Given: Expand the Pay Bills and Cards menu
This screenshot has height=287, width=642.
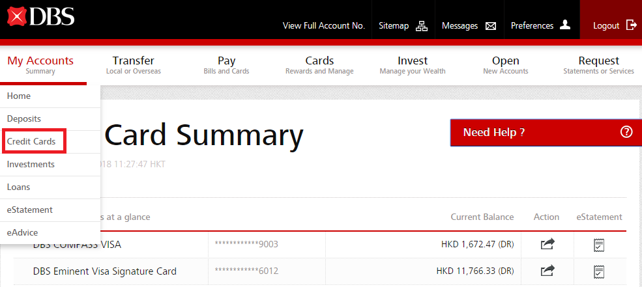Looking at the screenshot, I should coord(226,65).
